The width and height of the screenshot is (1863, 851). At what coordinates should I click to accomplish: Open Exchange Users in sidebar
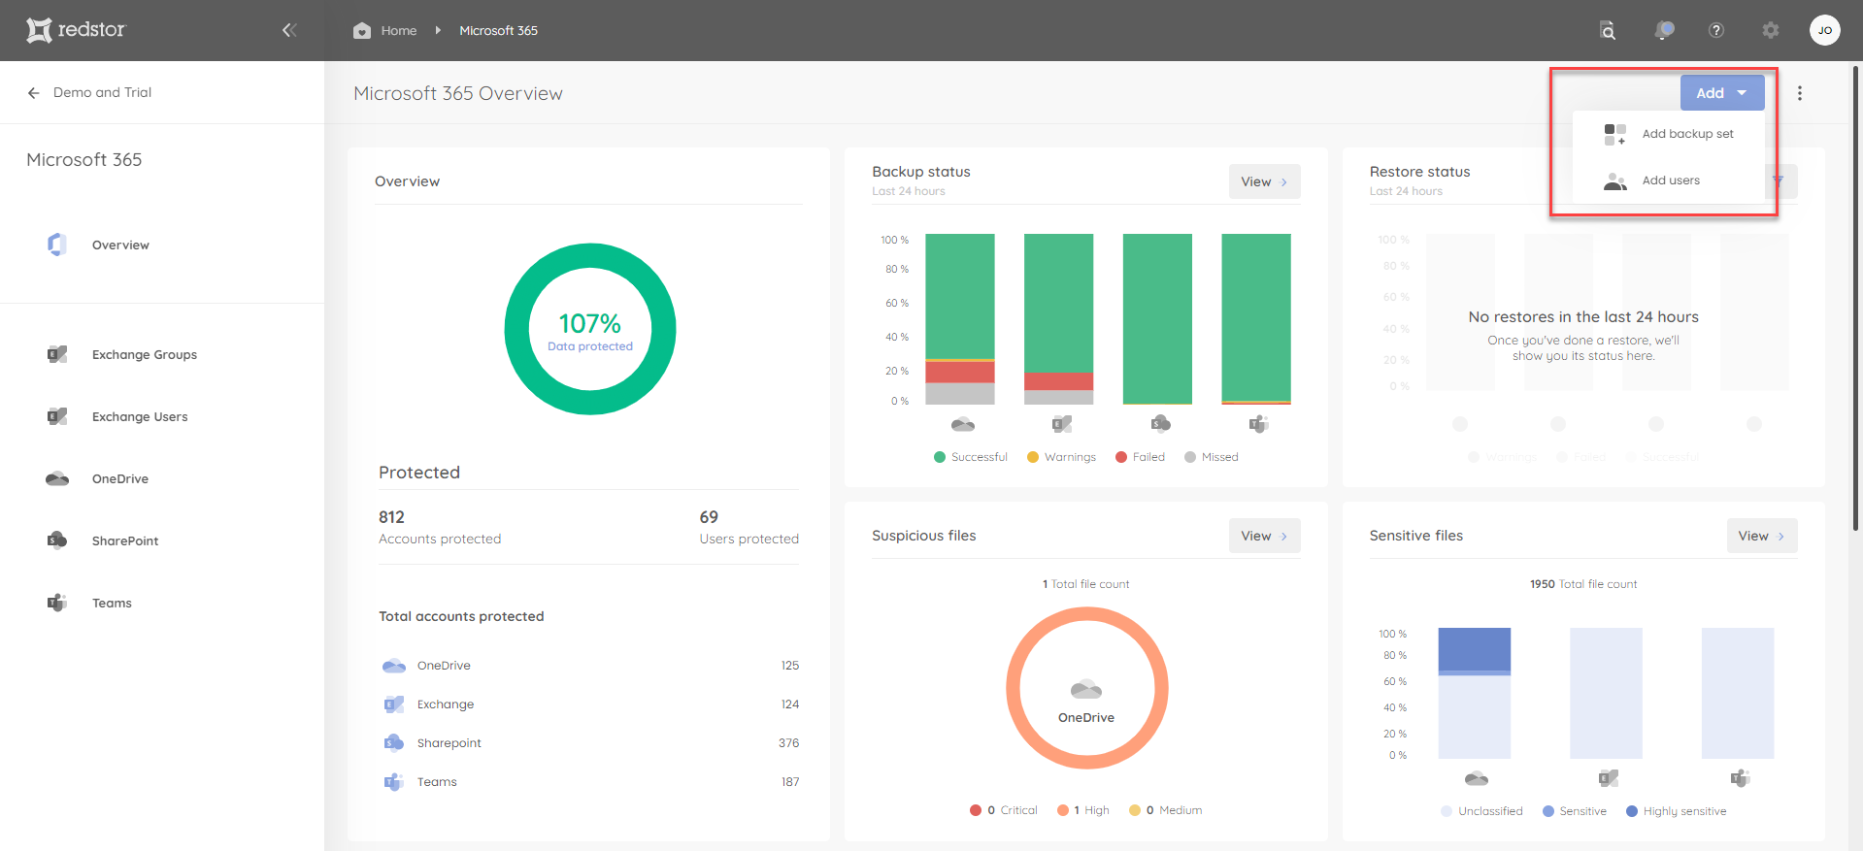140,416
